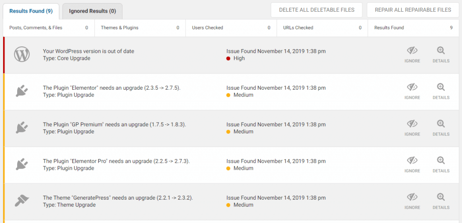Ignore the WordPress core upgrade issue

[412, 55]
